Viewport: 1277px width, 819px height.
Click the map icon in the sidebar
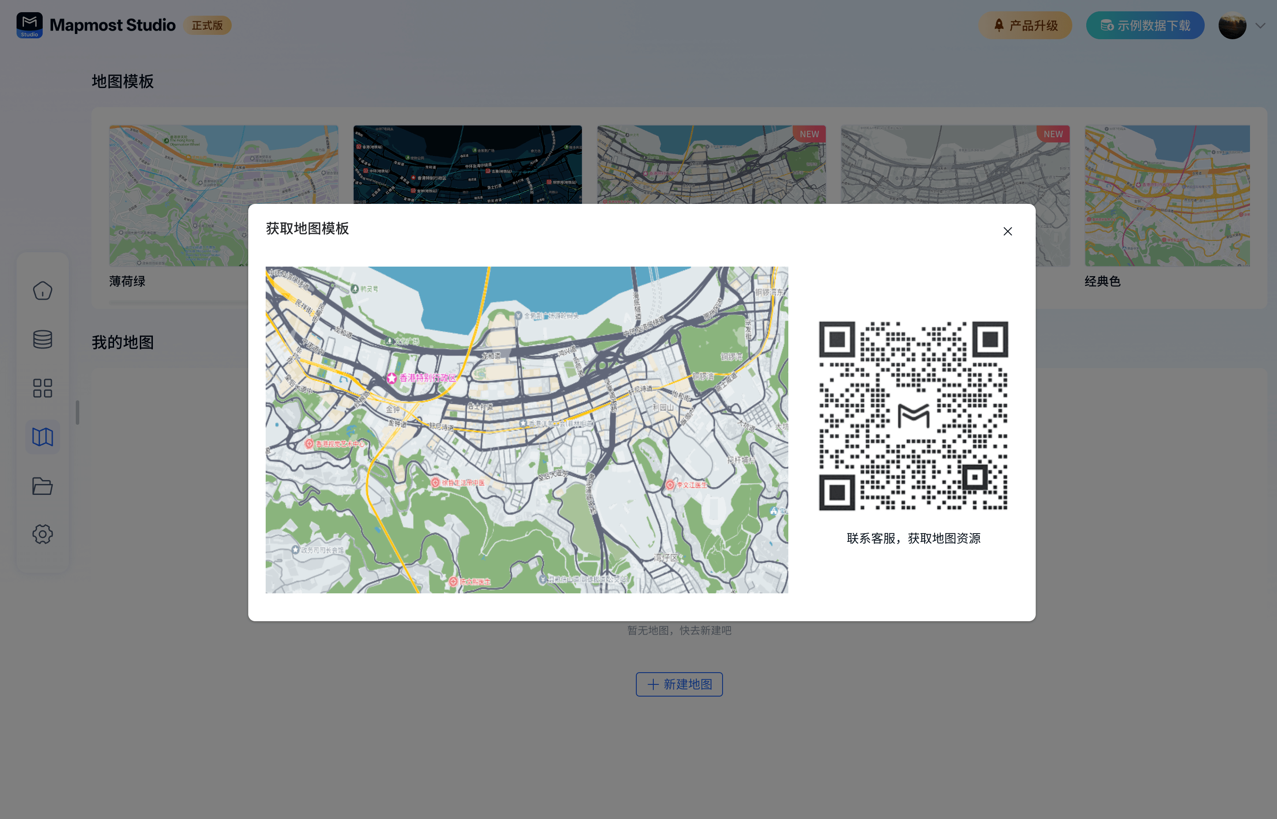pos(43,437)
